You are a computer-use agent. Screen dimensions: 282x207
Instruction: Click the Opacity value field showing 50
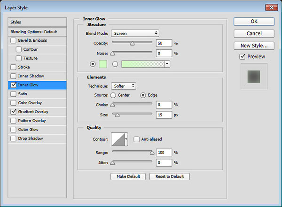(164, 43)
